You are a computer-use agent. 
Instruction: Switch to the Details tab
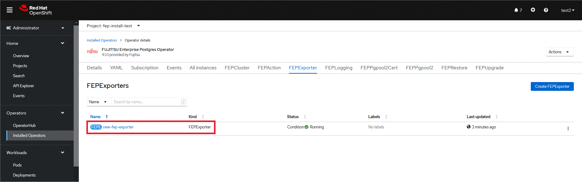coord(94,68)
